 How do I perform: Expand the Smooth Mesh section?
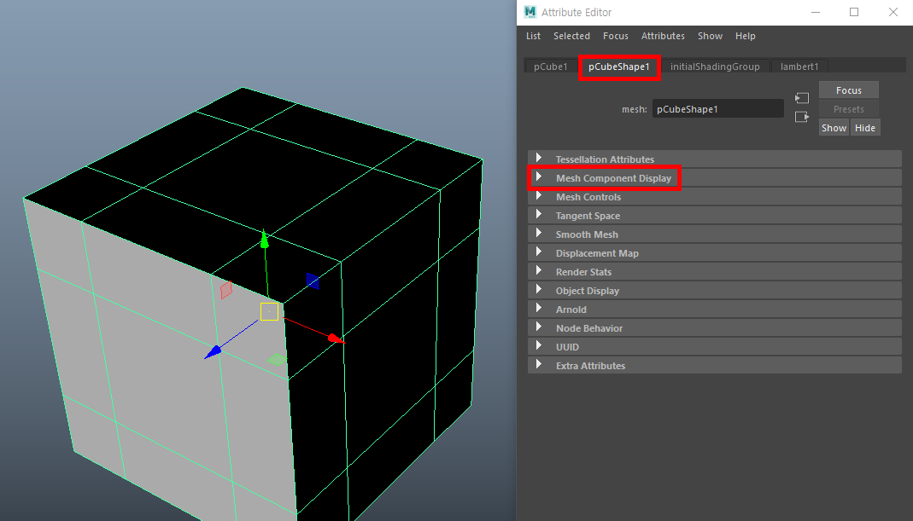point(715,234)
